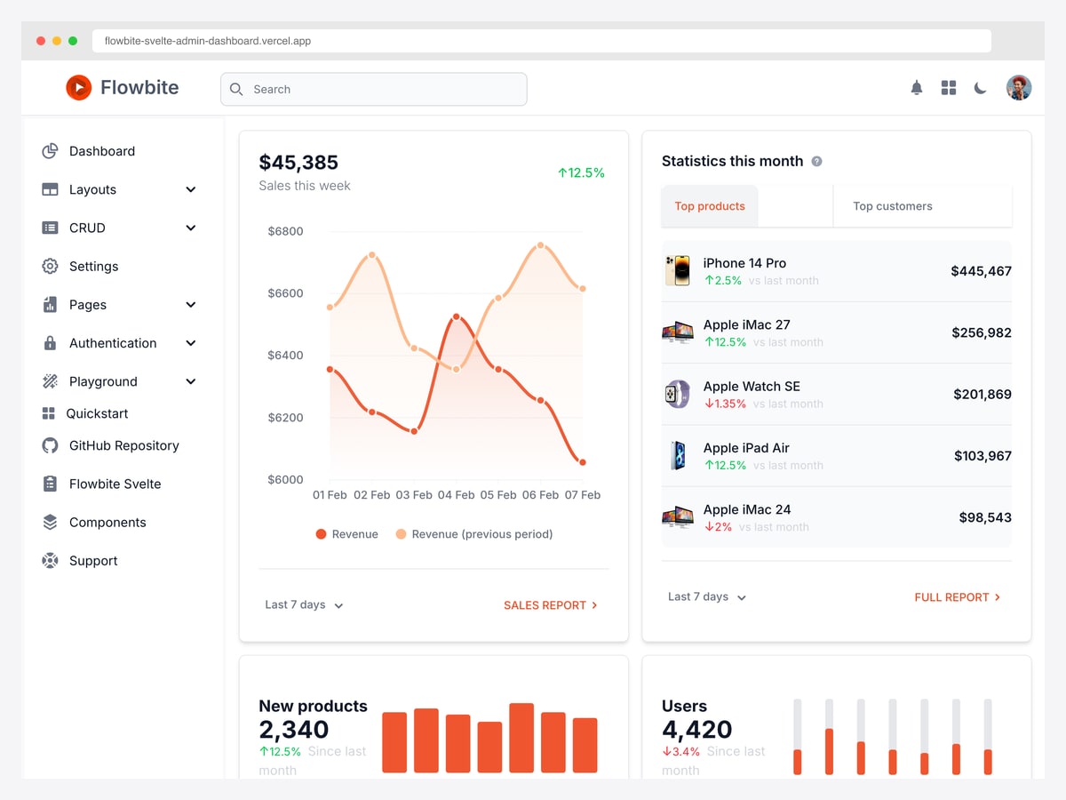Viewport: 1066px width, 800px height.
Task: Click the Layouts sidebar icon
Action: tap(50, 189)
